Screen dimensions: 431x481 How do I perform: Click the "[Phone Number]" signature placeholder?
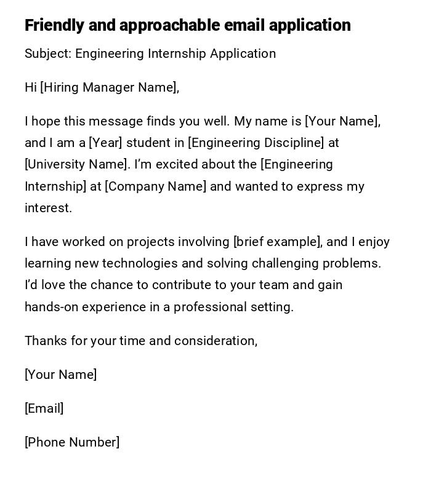pos(72,442)
